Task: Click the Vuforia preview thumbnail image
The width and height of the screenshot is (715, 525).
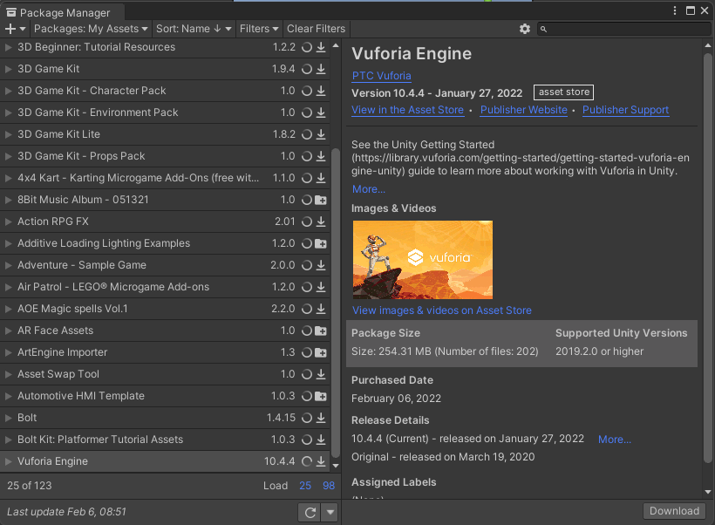Action: (423, 260)
